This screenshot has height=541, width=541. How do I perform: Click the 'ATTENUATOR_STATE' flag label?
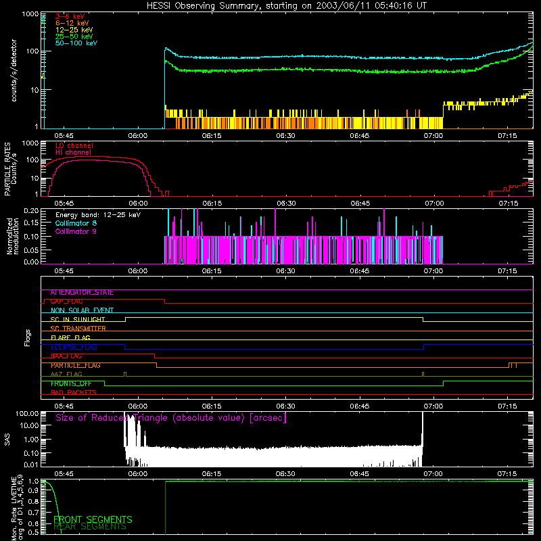pos(82,293)
